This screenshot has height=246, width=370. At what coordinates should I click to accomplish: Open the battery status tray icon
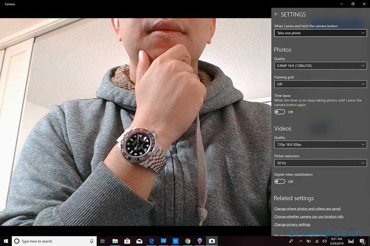tap(308, 241)
